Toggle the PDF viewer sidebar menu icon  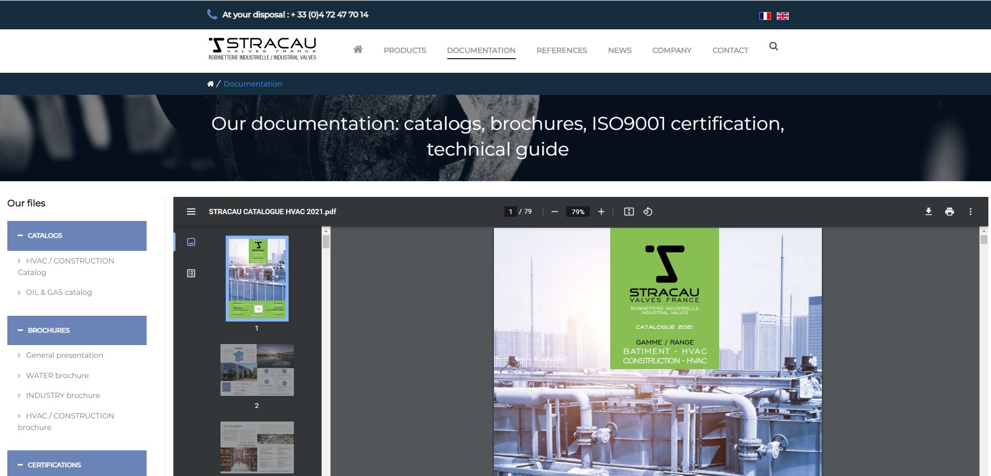point(191,212)
